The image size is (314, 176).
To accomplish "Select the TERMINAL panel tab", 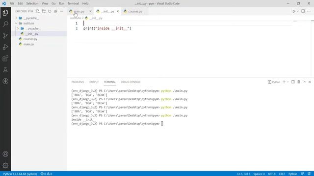I will point(110,82).
